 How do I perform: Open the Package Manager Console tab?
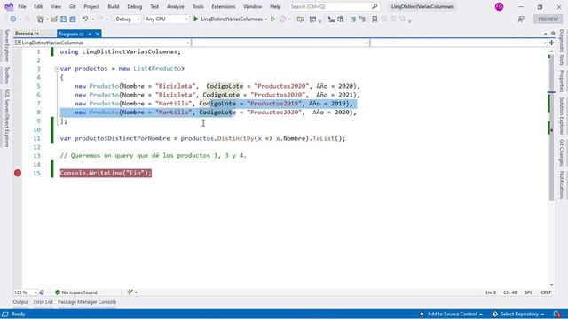(x=87, y=302)
